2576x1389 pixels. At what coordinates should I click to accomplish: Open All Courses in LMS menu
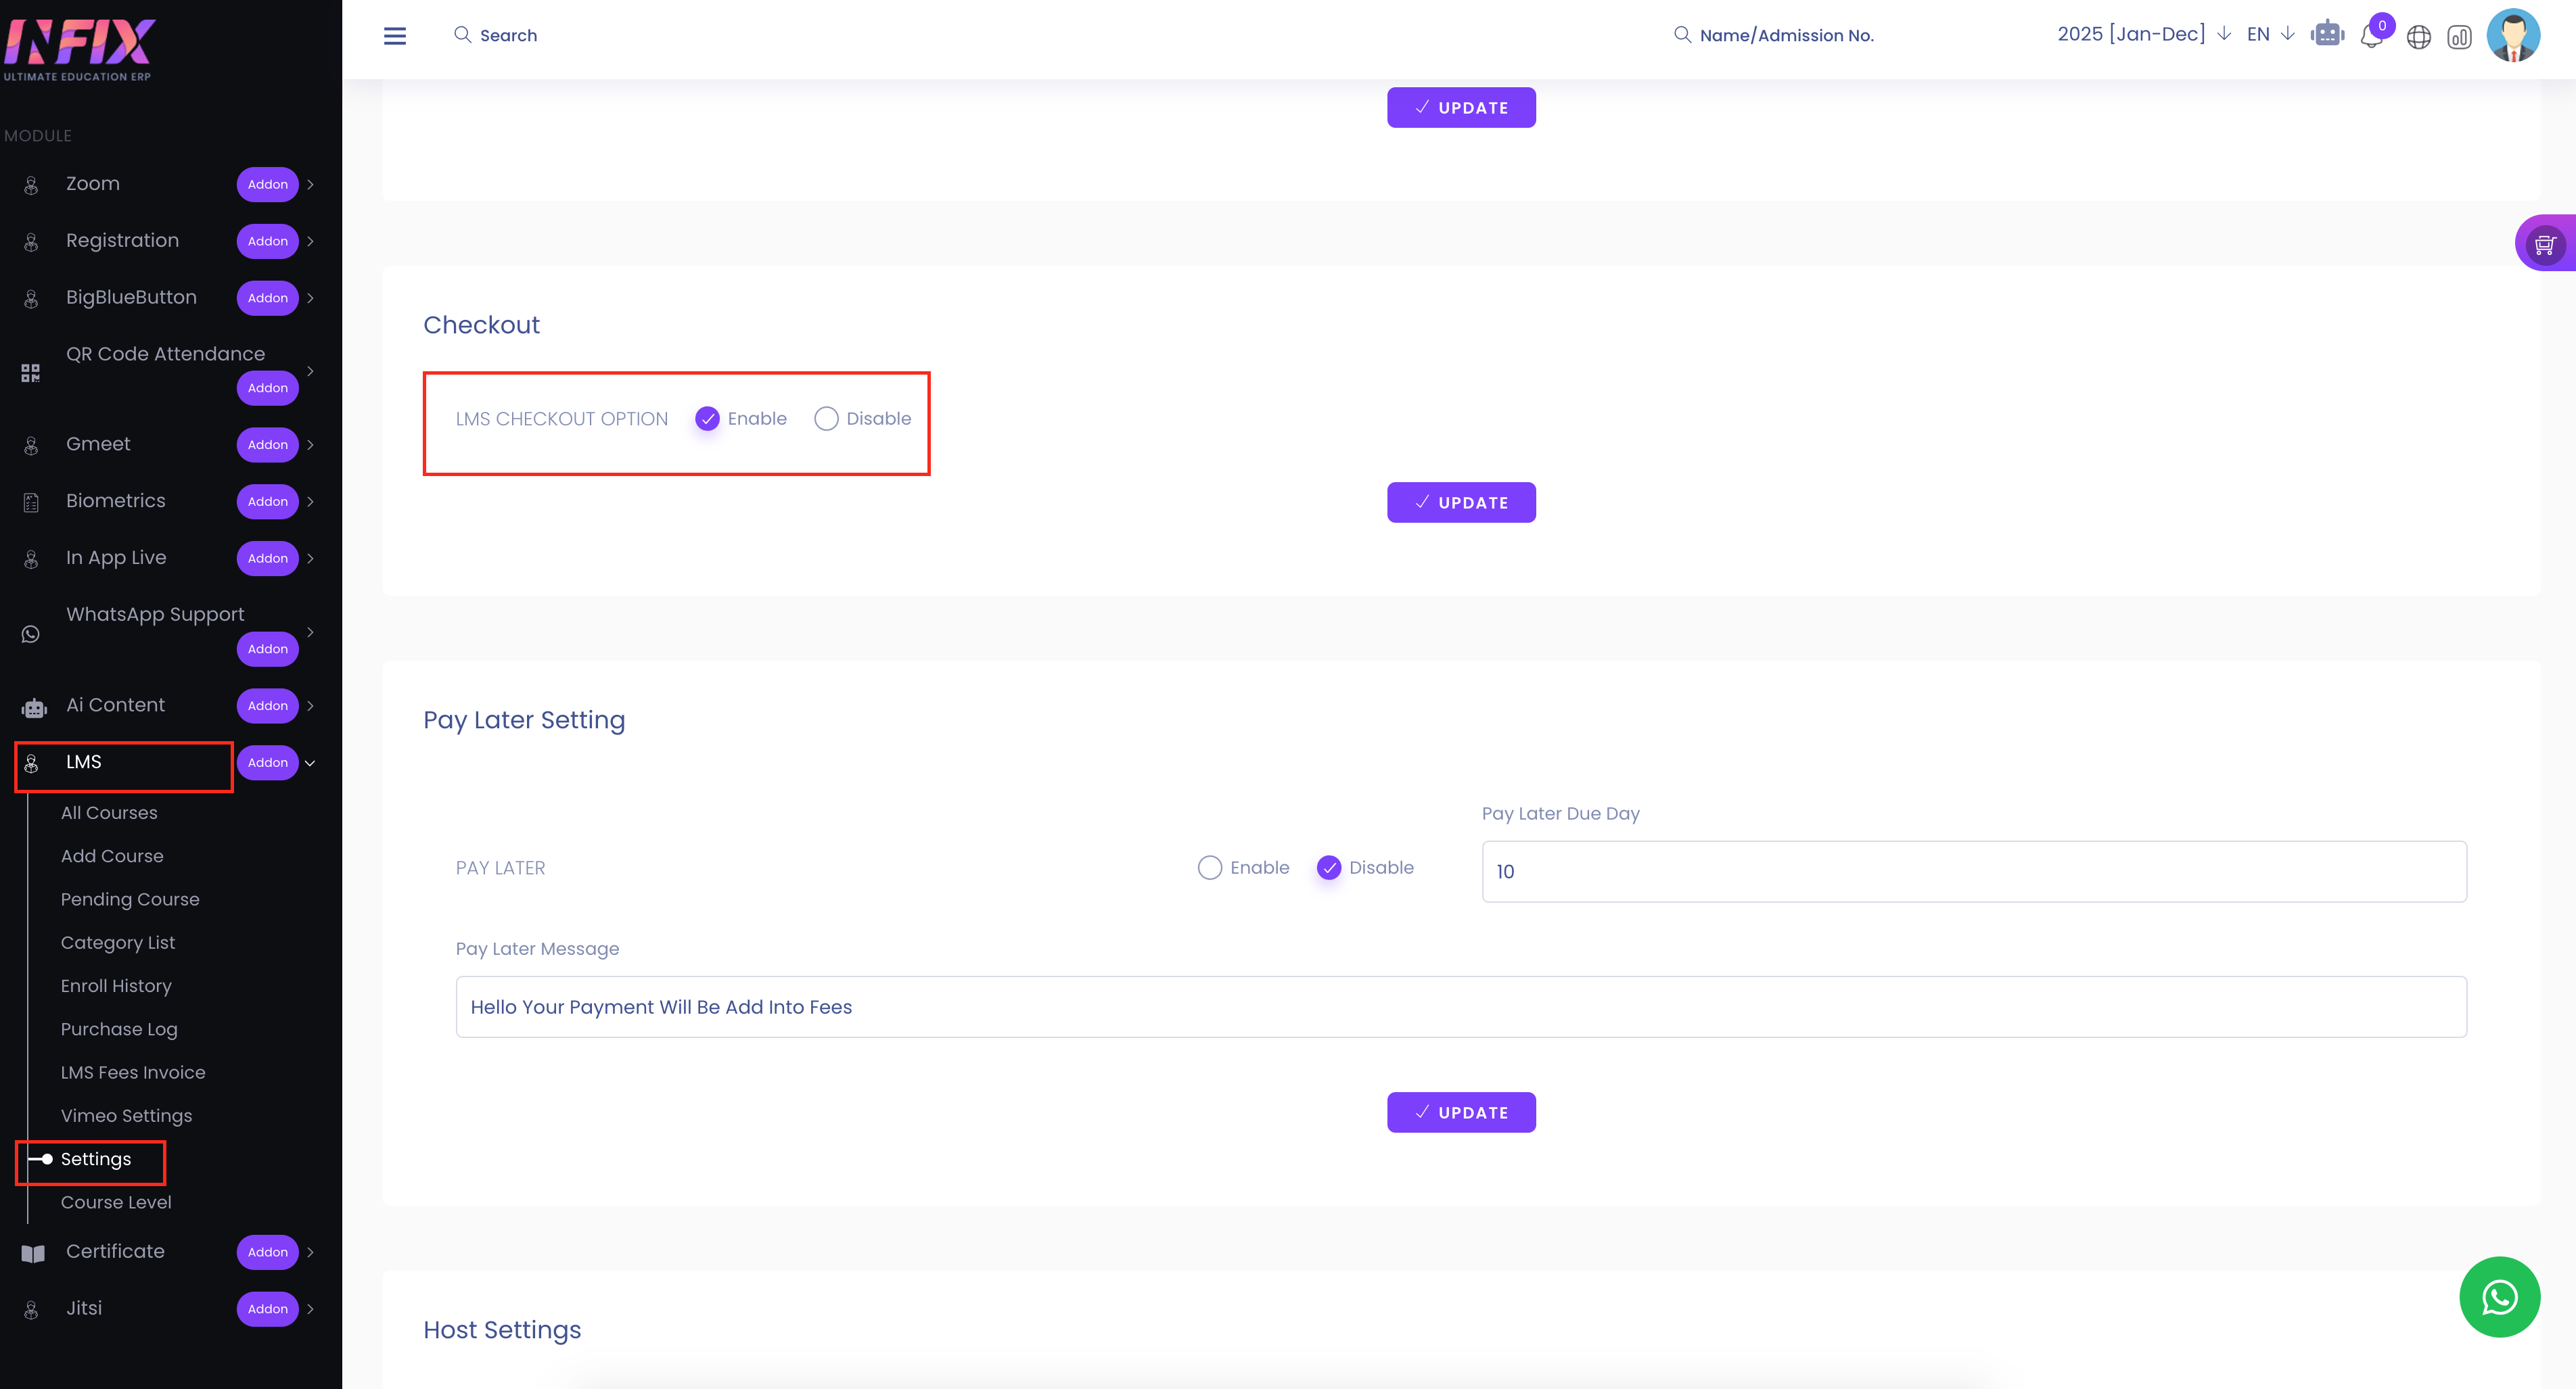click(109, 813)
